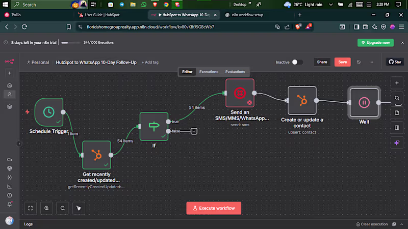Image resolution: width=408 pixels, height=229 pixels.
Task: Click the workflow name field
Action: coord(96,62)
